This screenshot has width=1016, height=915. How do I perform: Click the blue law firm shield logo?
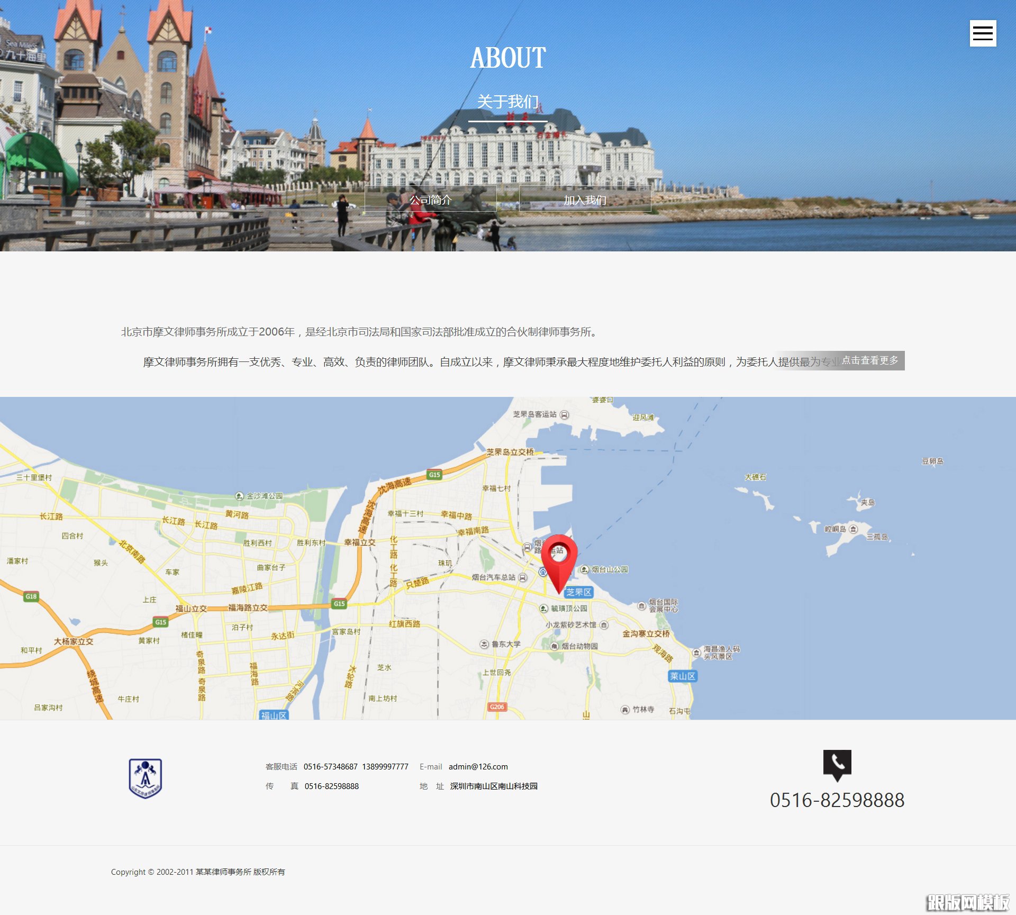tap(146, 778)
